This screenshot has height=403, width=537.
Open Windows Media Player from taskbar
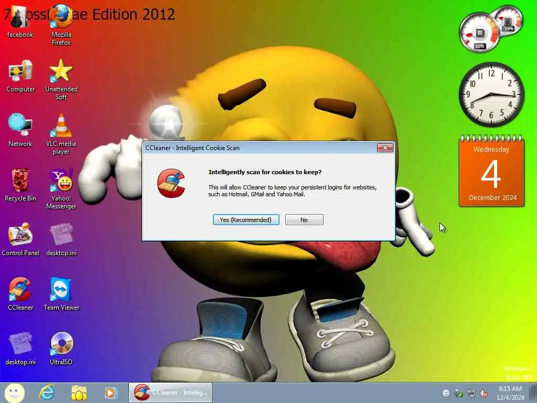(x=111, y=393)
